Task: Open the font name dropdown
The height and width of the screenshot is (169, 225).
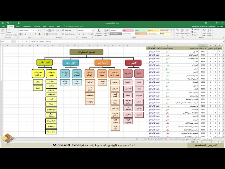Action: tap(31, 31)
